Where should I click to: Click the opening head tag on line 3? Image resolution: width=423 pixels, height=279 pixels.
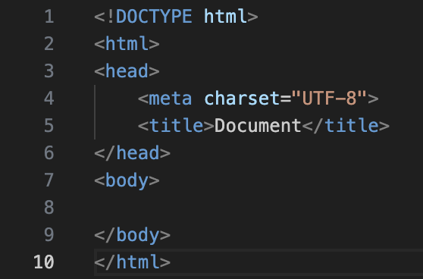tap(127, 71)
